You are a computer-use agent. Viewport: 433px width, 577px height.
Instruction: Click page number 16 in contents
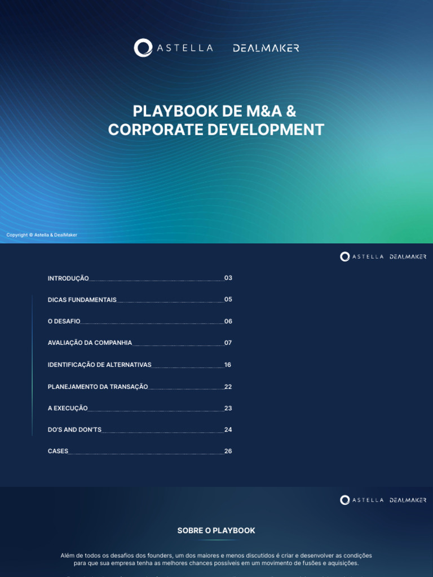coord(228,365)
